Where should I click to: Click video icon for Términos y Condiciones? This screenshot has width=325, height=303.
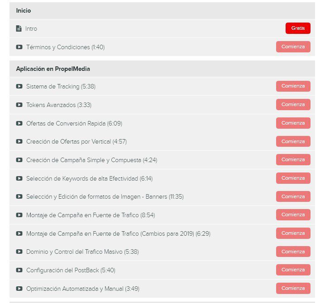[x=19, y=47]
